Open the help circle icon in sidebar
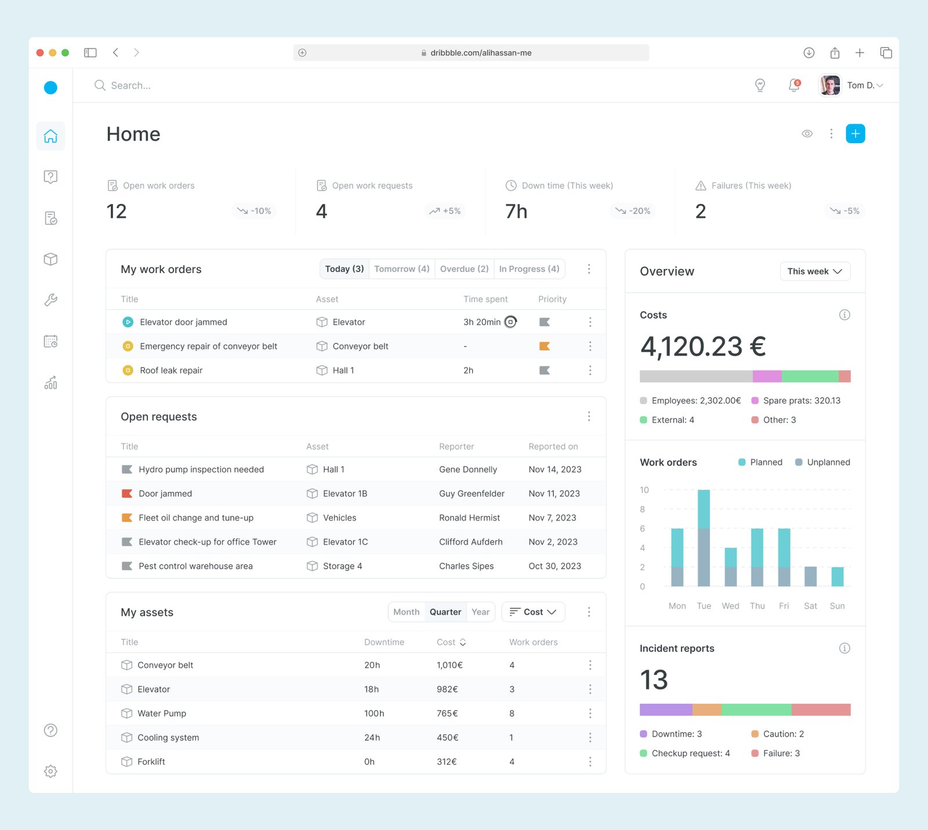This screenshot has width=928, height=830. (50, 730)
